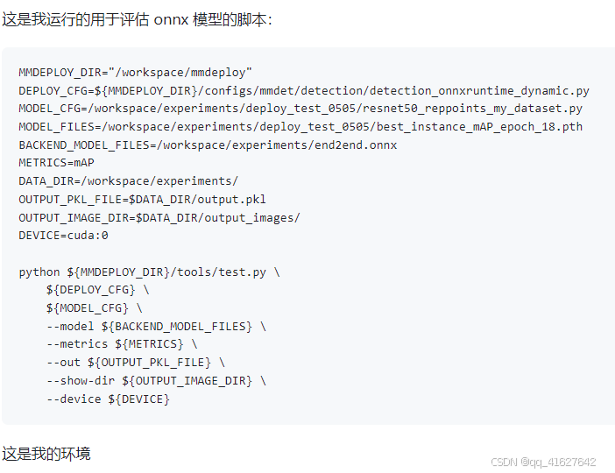
Task: Click the MMDEPLOY_DIR variable definition line
Action: pyautogui.click(x=136, y=72)
